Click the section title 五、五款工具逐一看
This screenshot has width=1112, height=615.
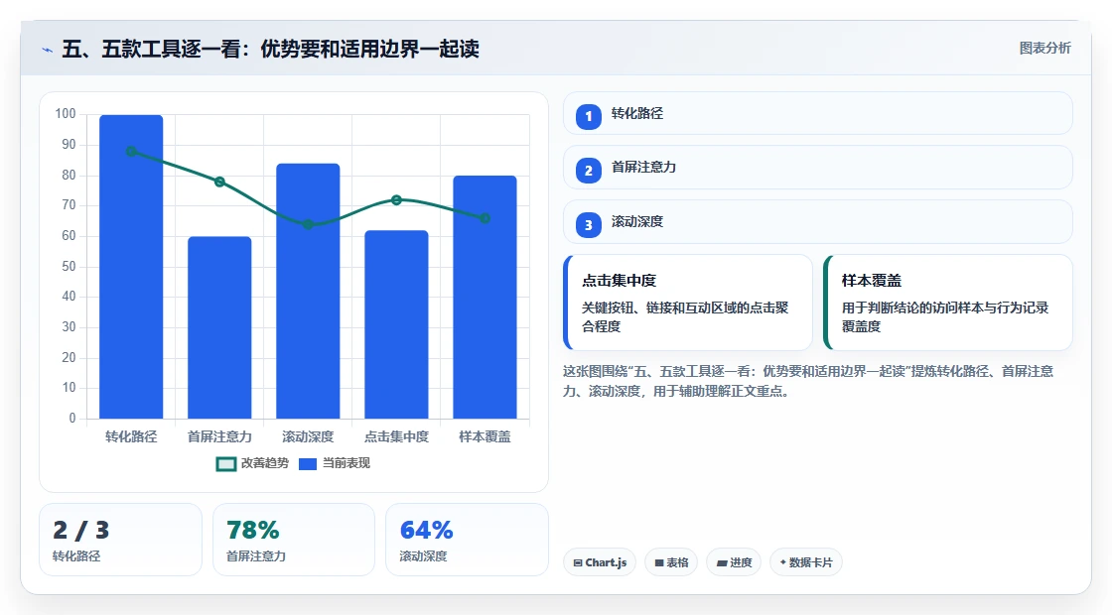[x=270, y=49]
